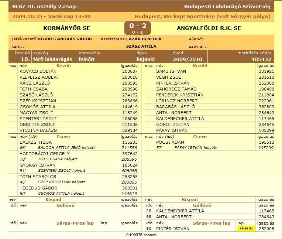Click the ANGYALFÖLDI R.K. SE team name
Image resolution: width=282 pixels, height=239 pixels.
coord(209,28)
